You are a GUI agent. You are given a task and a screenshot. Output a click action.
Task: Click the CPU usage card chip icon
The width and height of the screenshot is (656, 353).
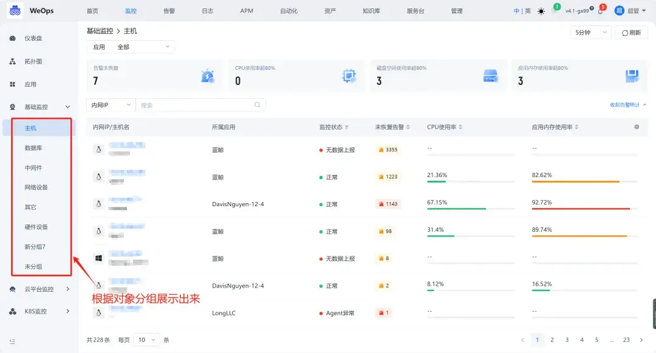tap(349, 76)
